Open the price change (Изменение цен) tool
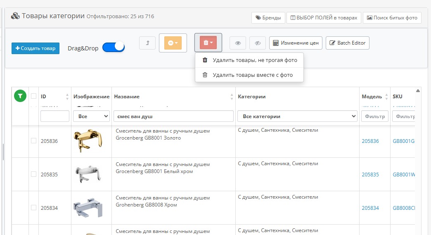431x235 pixels. 296,43
